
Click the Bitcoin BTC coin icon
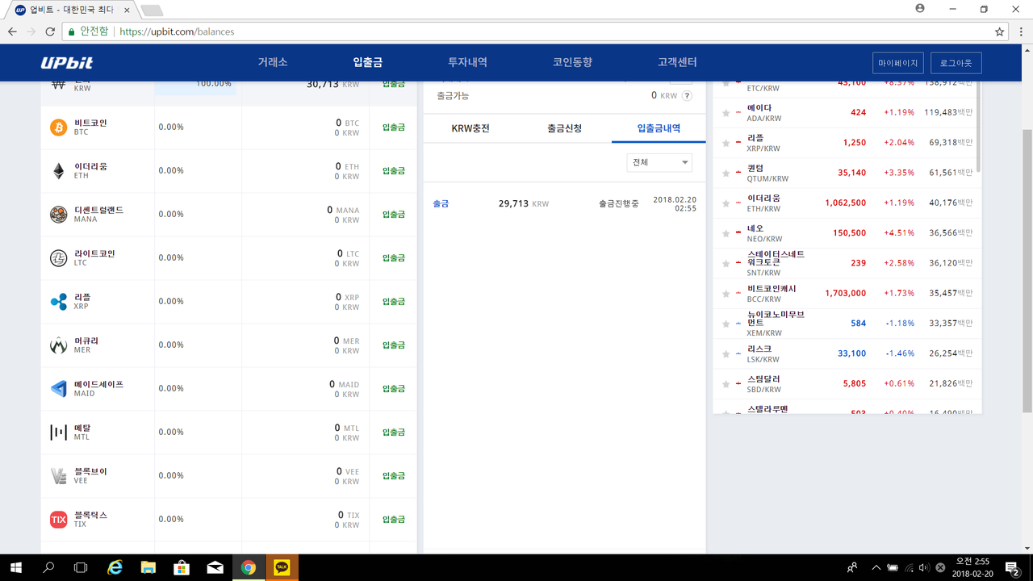(x=58, y=127)
